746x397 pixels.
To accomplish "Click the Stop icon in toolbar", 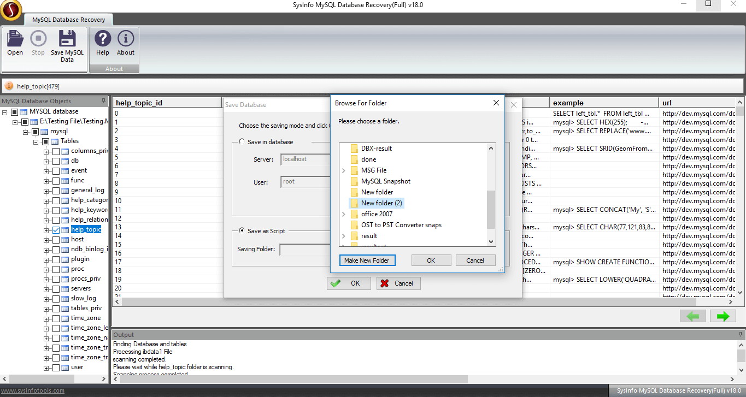I will click(x=38, y=39).
